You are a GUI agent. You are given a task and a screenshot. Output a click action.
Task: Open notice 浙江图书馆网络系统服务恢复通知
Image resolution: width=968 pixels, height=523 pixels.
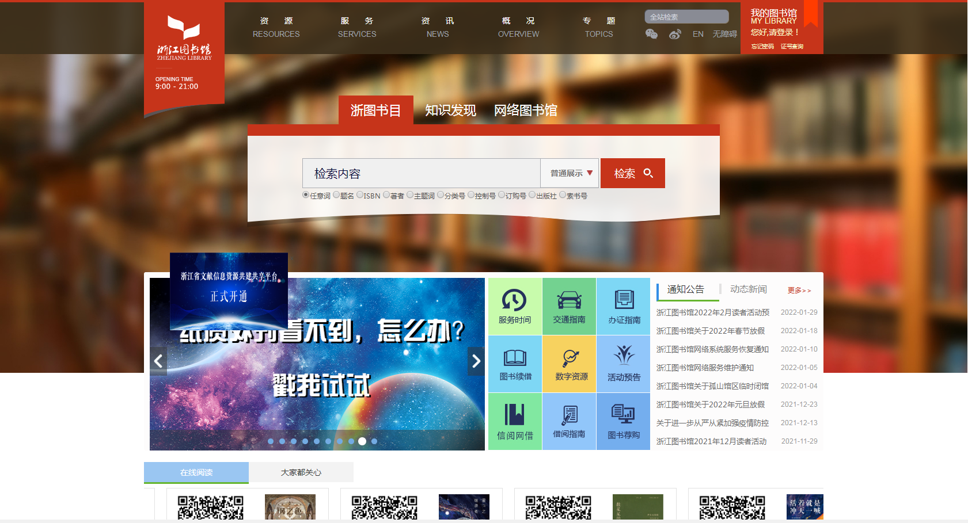click(712, 349)
